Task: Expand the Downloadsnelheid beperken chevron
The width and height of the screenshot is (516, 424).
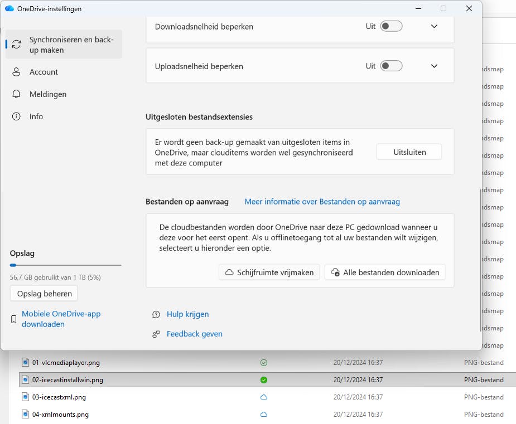Action: coord(435,26)
